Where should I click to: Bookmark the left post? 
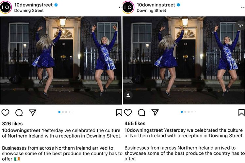pos(119,112)
